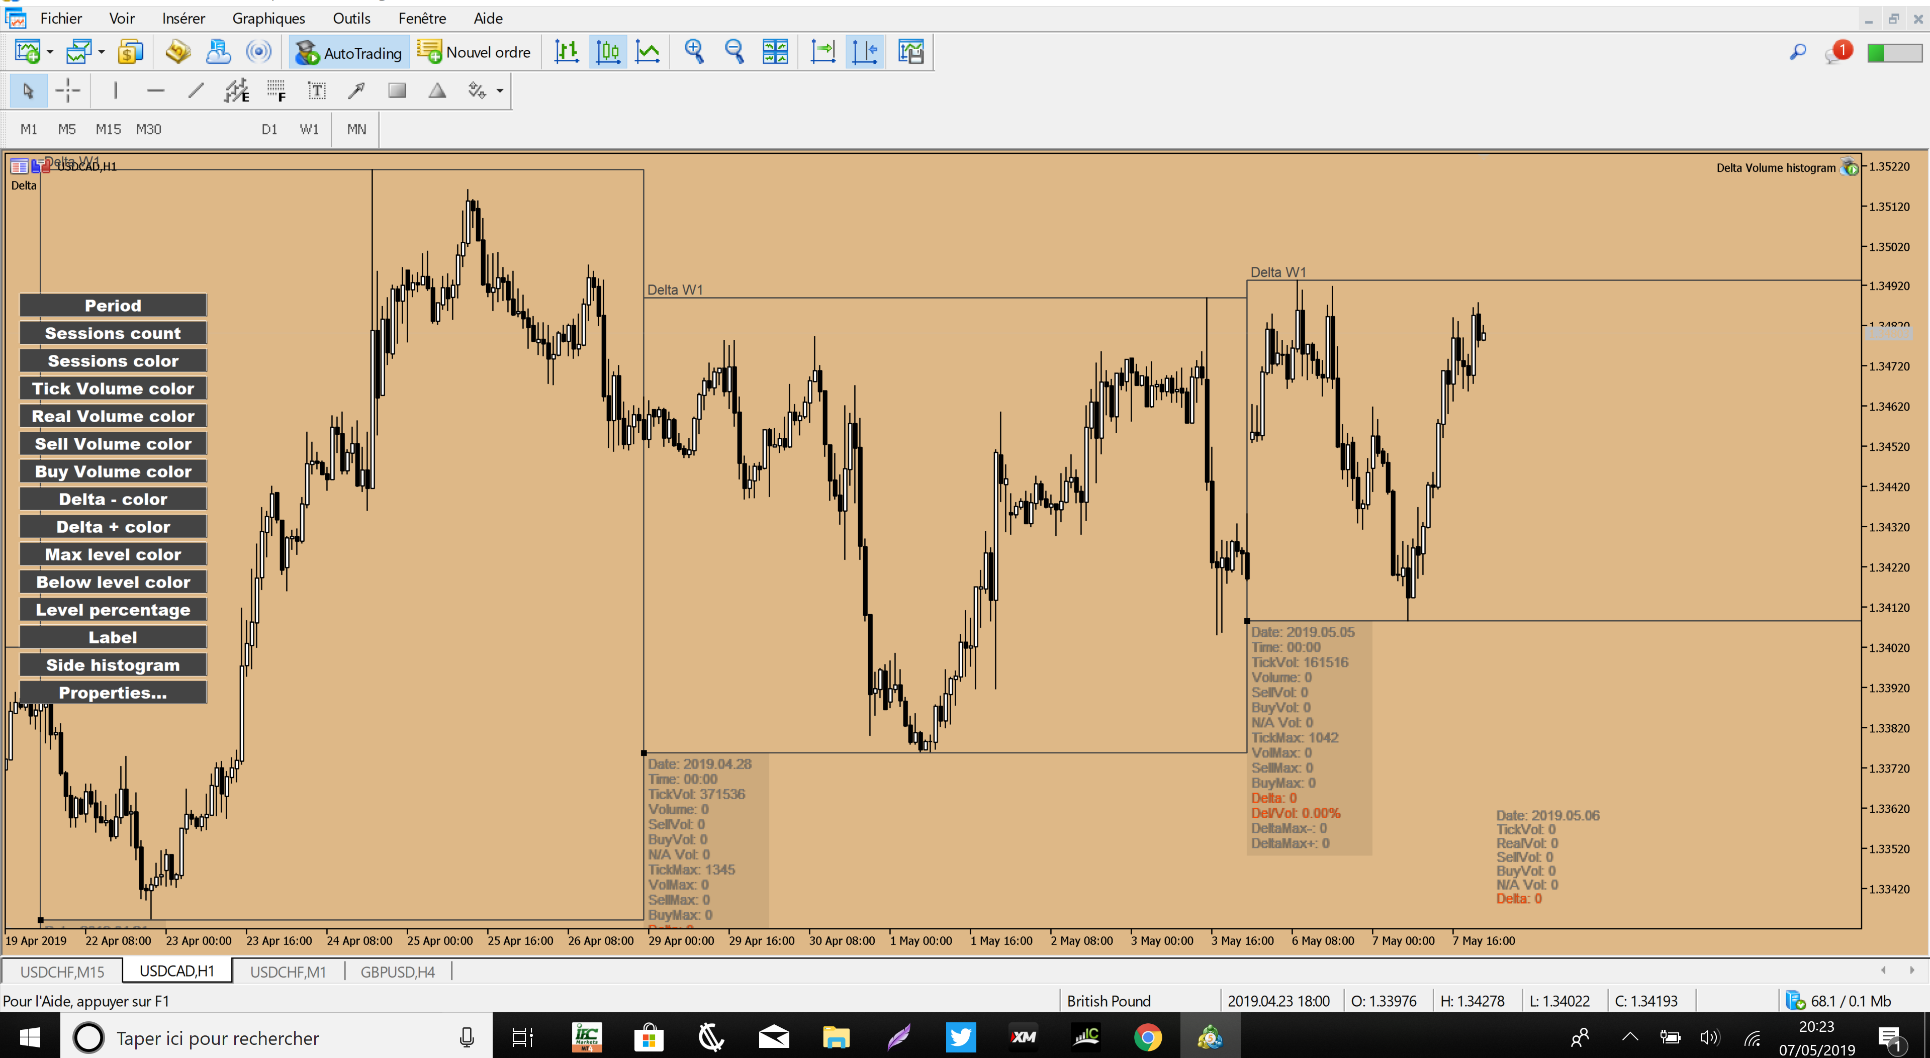The height and width of the screenshot is (1058, 1930).
Task: Open the Graphiques menu
Action: tap(268, 18)
